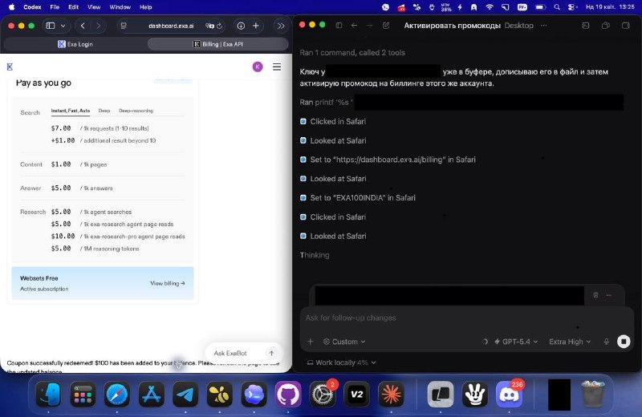Click the Ask ExaBot send arrow
Screen dimensions: 642x417
271,353
